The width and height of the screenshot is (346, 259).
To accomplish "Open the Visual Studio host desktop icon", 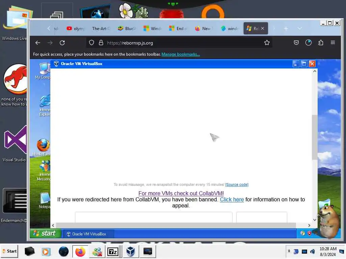I will (x=15, y=144).
